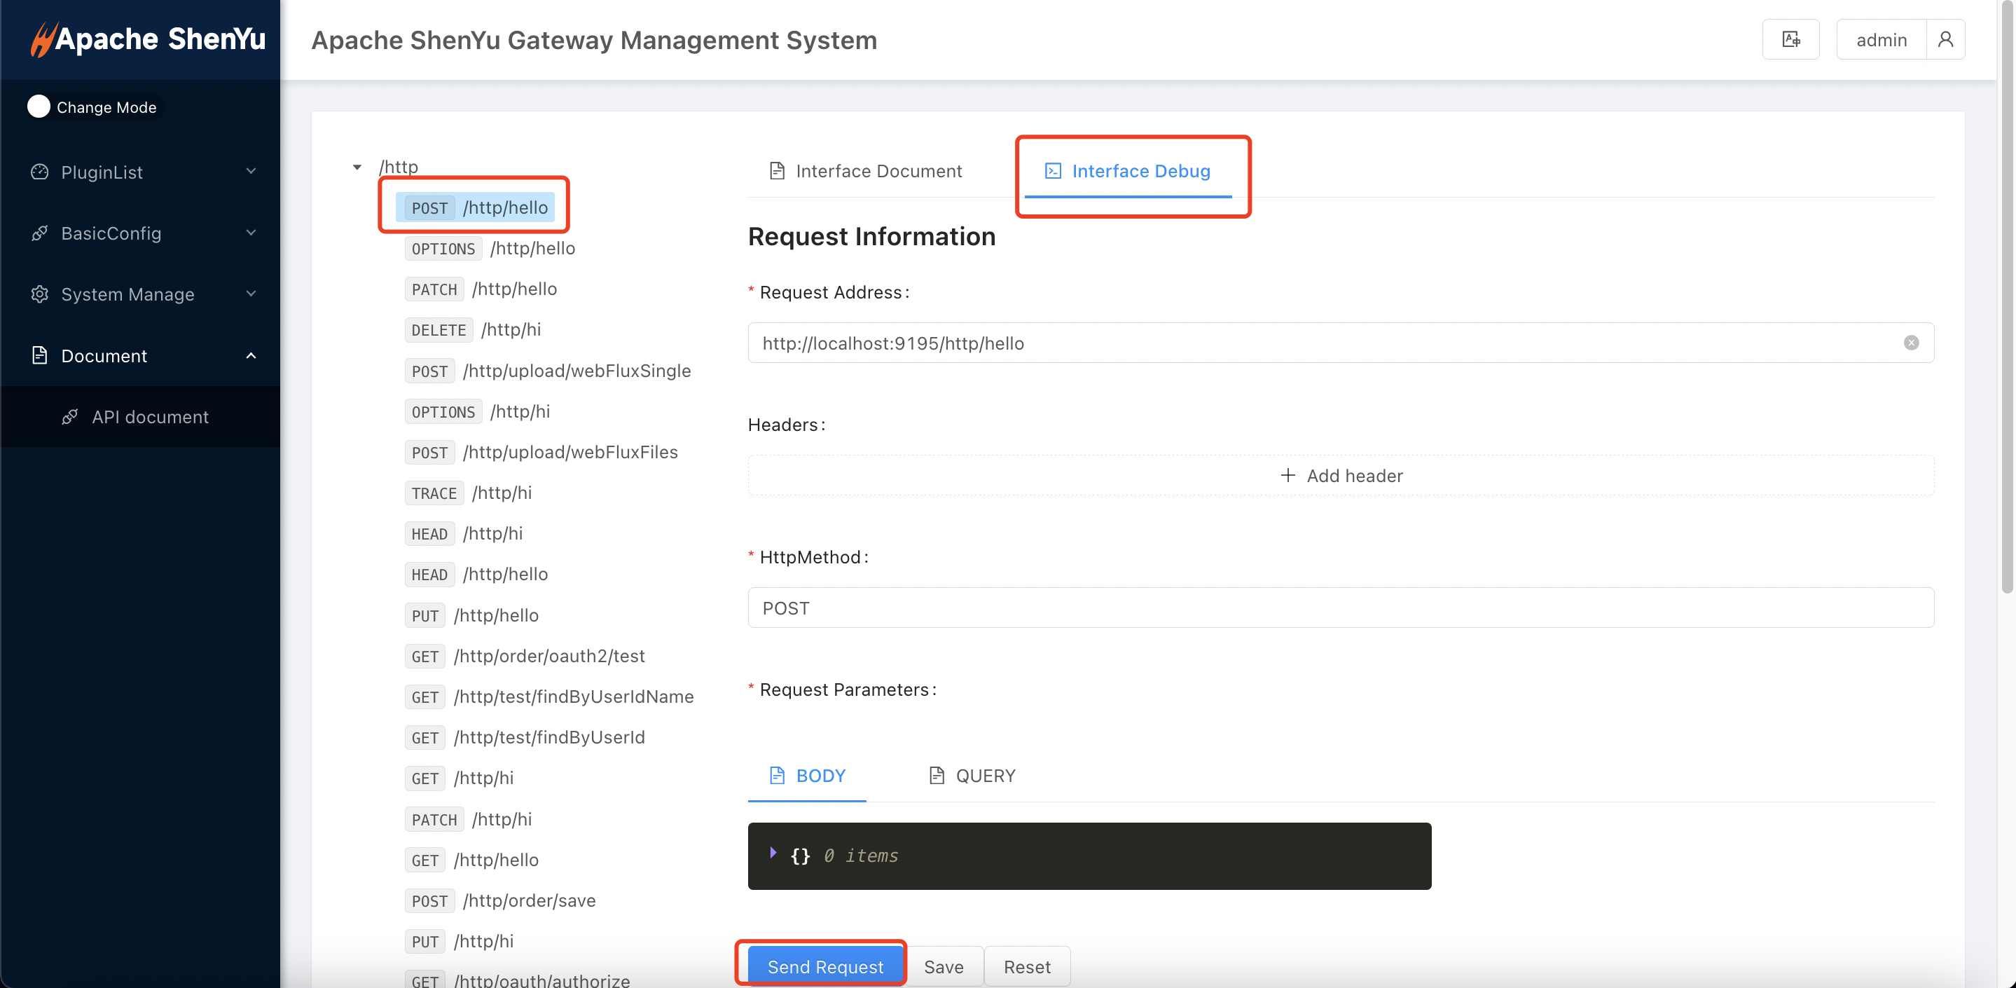Click the PluginList dashboard icon
The image size is (2016, 988).
coord(39,172)
